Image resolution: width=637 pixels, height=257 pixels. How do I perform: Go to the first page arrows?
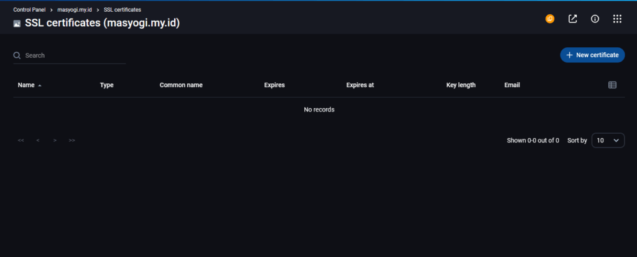[x=21, y=141]
